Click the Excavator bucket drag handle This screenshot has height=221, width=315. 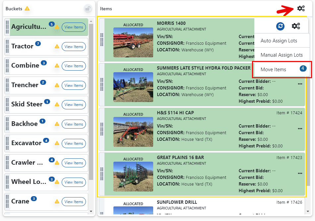7,143
